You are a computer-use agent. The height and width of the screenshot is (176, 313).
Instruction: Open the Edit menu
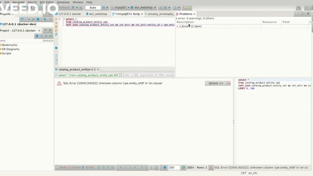coord(7,2)
